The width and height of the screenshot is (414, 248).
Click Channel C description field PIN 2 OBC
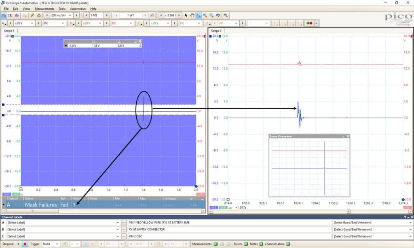(x=229, y=236)
